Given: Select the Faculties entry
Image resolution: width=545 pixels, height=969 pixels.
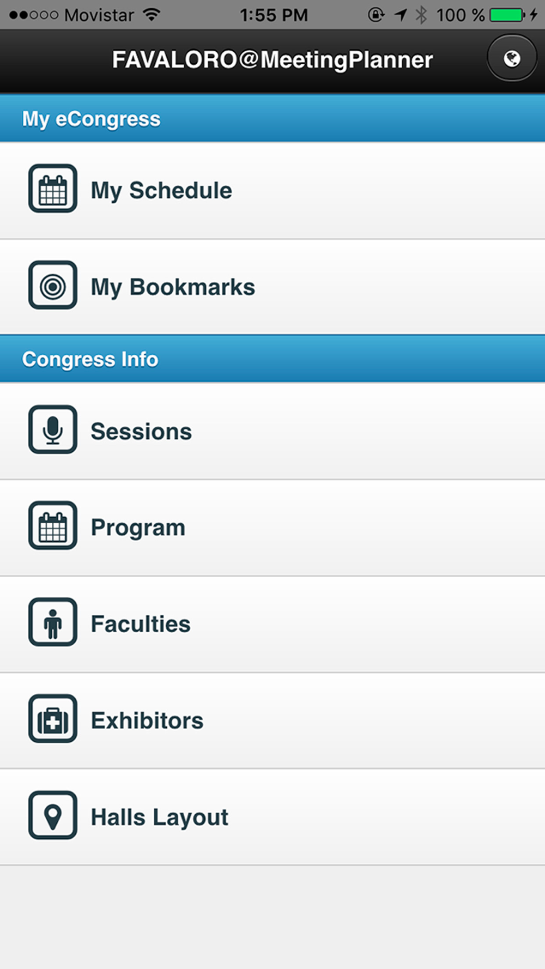Looking at the screenshot, I should pos(272,624).
